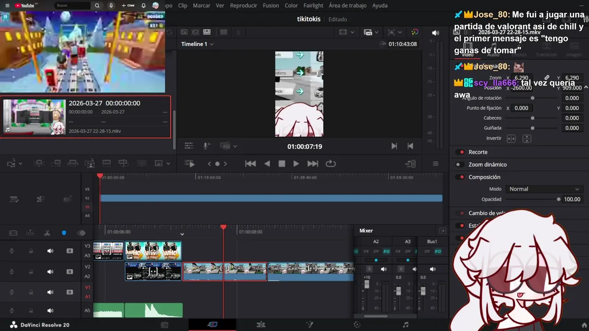The image size is (589, 331).
Task: Select the razor scissors tool in timeline
Action: (x=47, y=233)
